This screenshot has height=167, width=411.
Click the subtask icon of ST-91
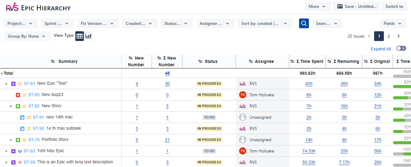[x=22, y=118]
